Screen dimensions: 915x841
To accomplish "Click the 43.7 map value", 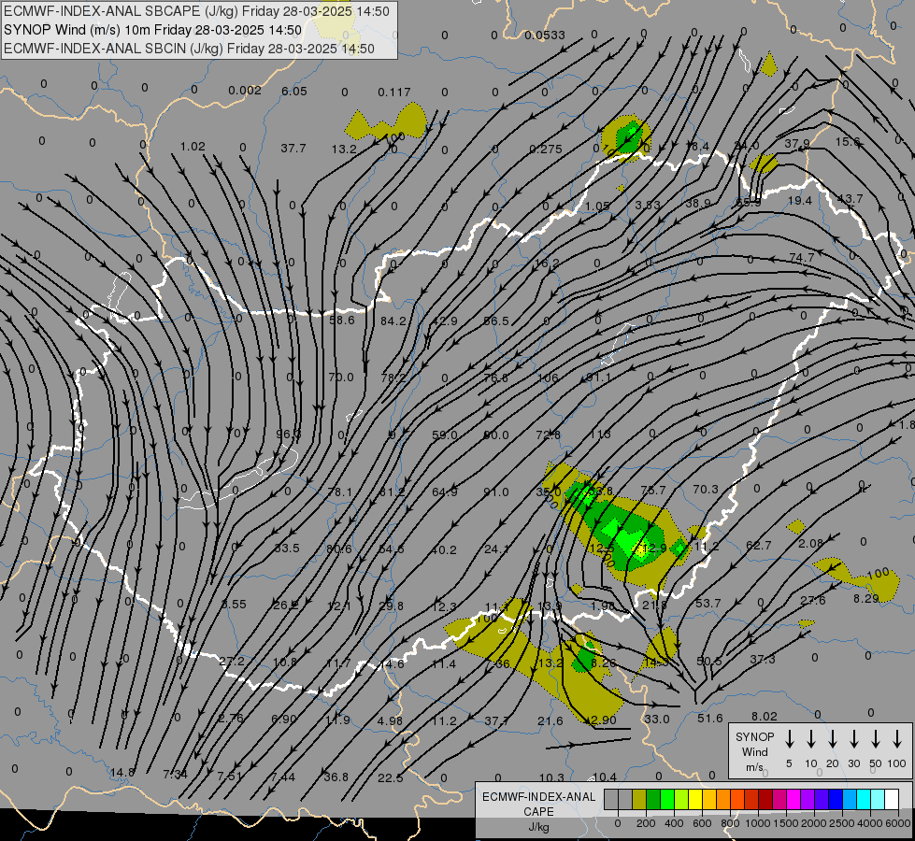I will click(850, 198).
